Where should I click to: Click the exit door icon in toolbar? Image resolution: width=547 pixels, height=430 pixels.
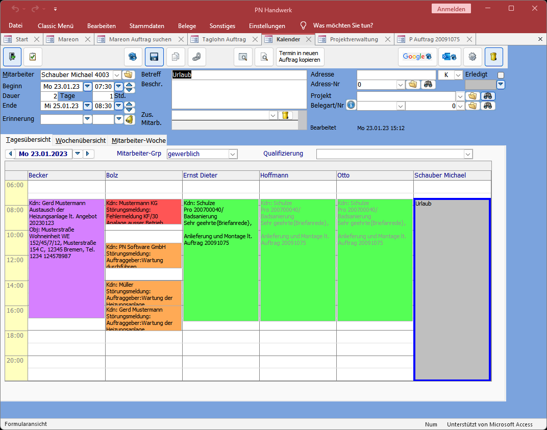tap(12, 57)
